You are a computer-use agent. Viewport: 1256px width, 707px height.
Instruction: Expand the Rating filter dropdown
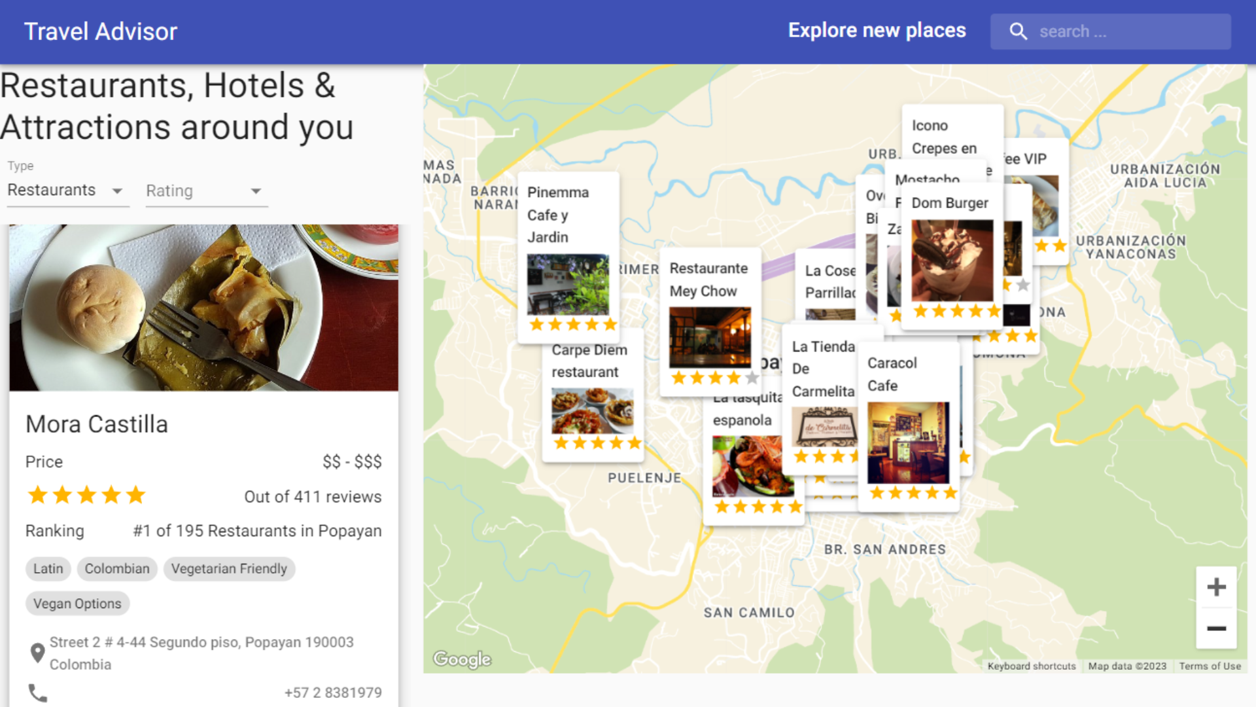[206, 191]
